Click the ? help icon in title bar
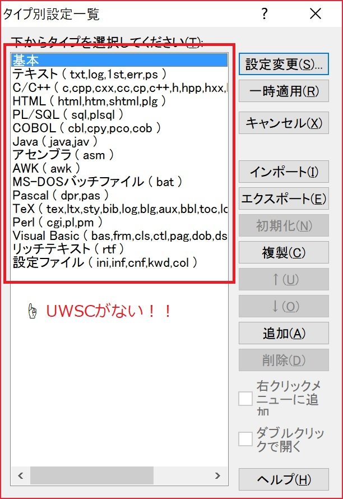 pyautogui.click(x=264, y=14)
